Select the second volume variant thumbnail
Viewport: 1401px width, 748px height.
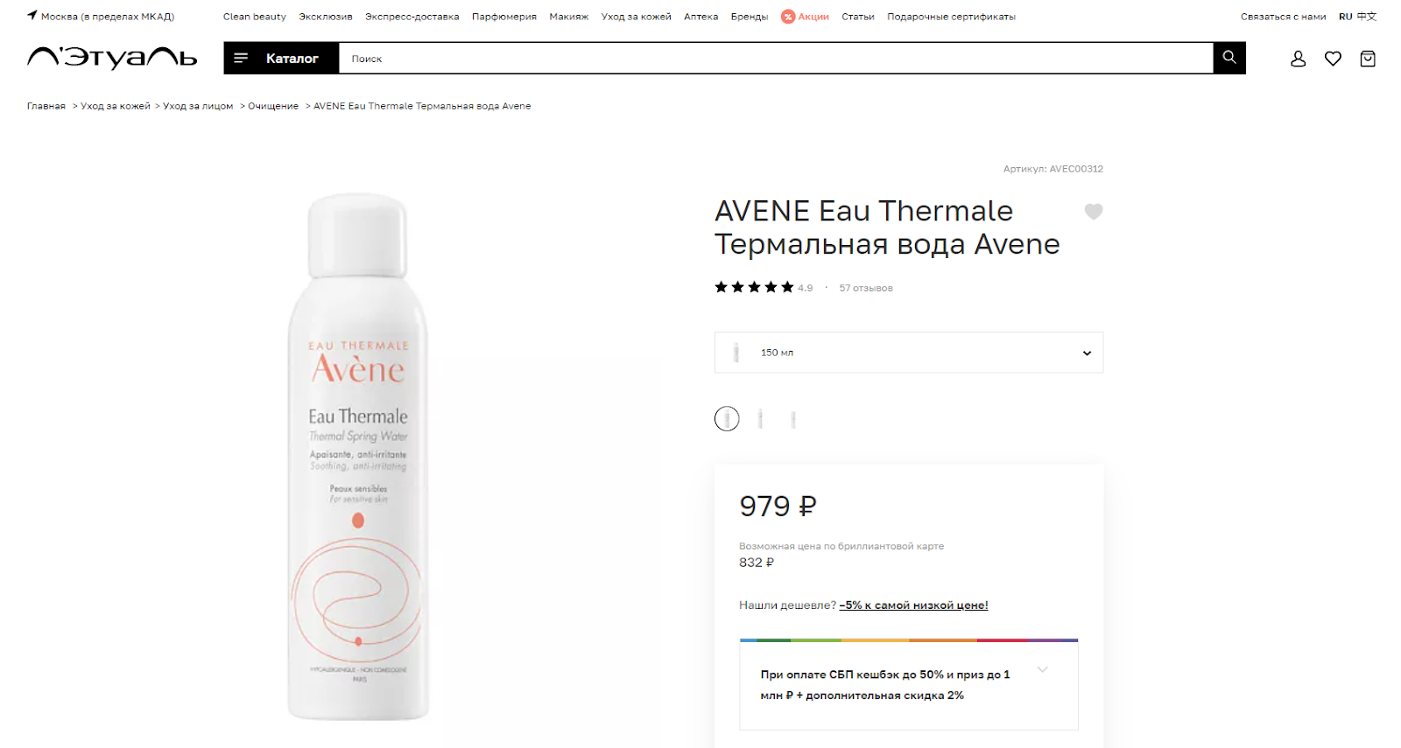click(760, 419)
